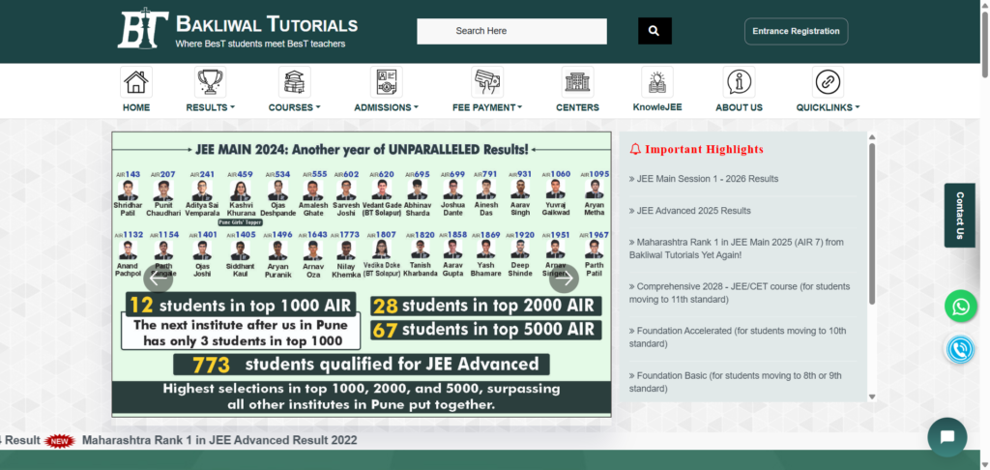Click the Search Here input field
This screenshot has height=470, width=990.
click(x=511, y=31)
